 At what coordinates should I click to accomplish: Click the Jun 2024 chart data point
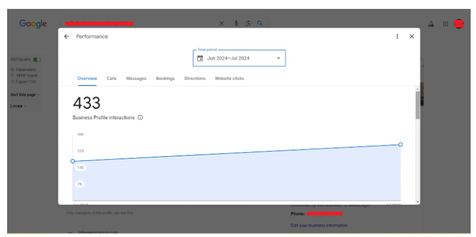72,161
